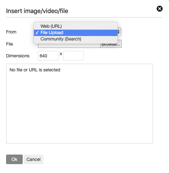Click the empty height dimension field

pos(73,56)
